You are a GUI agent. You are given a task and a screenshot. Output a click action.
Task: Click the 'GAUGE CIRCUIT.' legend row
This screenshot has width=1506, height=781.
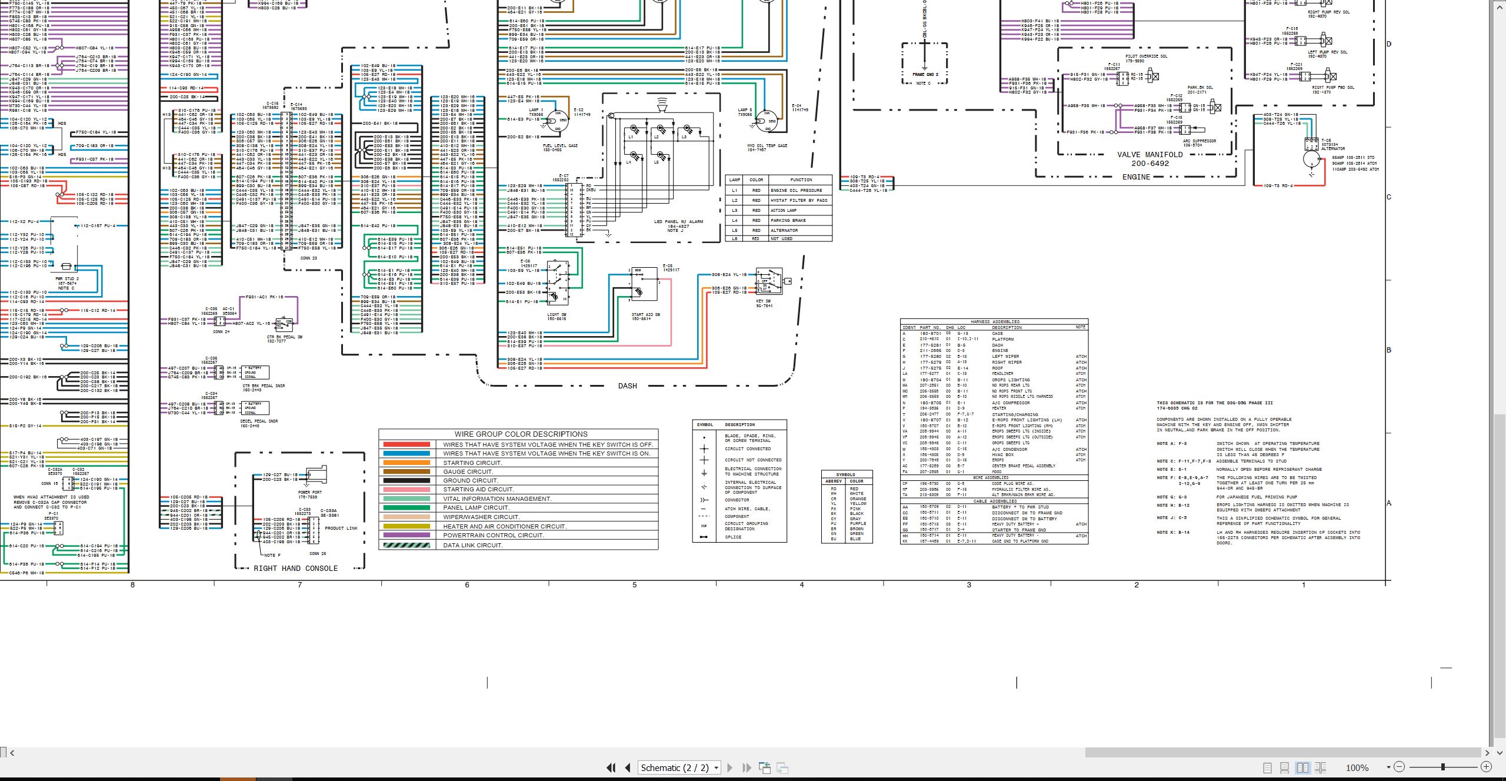(x=518, y=472)
